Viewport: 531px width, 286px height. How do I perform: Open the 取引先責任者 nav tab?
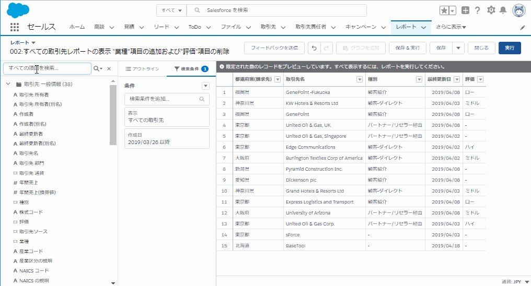(310, 27)
